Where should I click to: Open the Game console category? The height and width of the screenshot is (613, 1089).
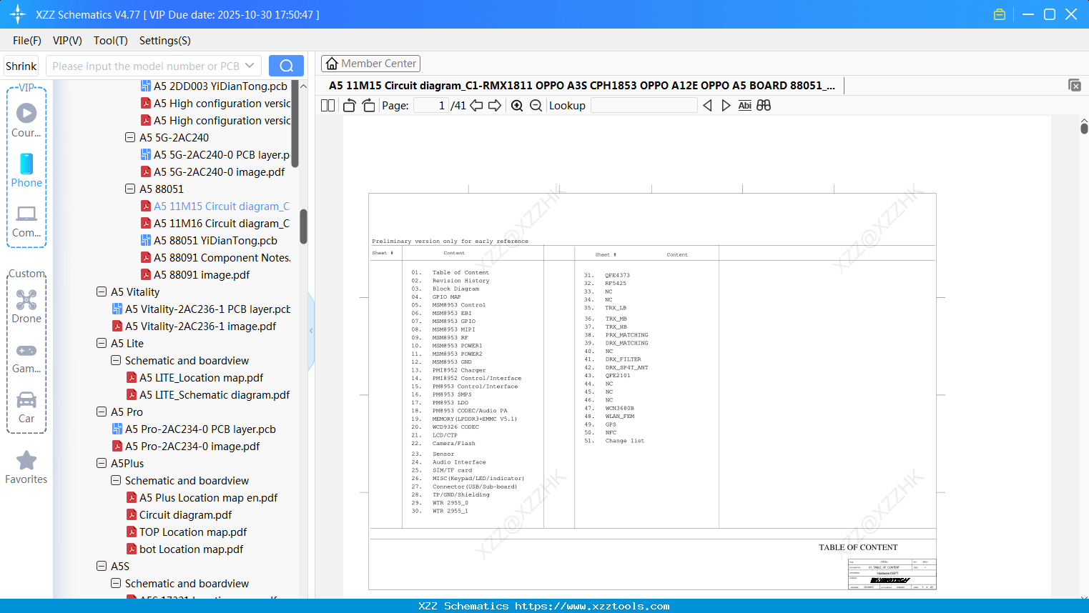pyautogui.click(x=26, y=358)
